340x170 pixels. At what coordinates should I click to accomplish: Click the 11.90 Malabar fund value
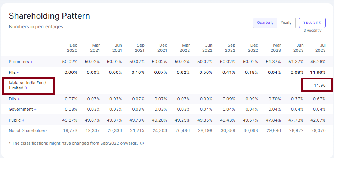tap(319, 85)
